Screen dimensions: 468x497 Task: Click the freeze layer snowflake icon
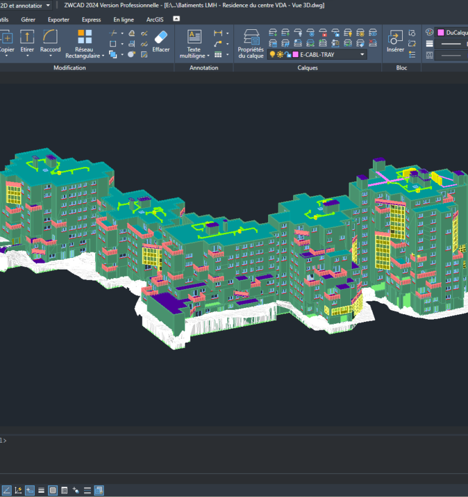point(310,33)
